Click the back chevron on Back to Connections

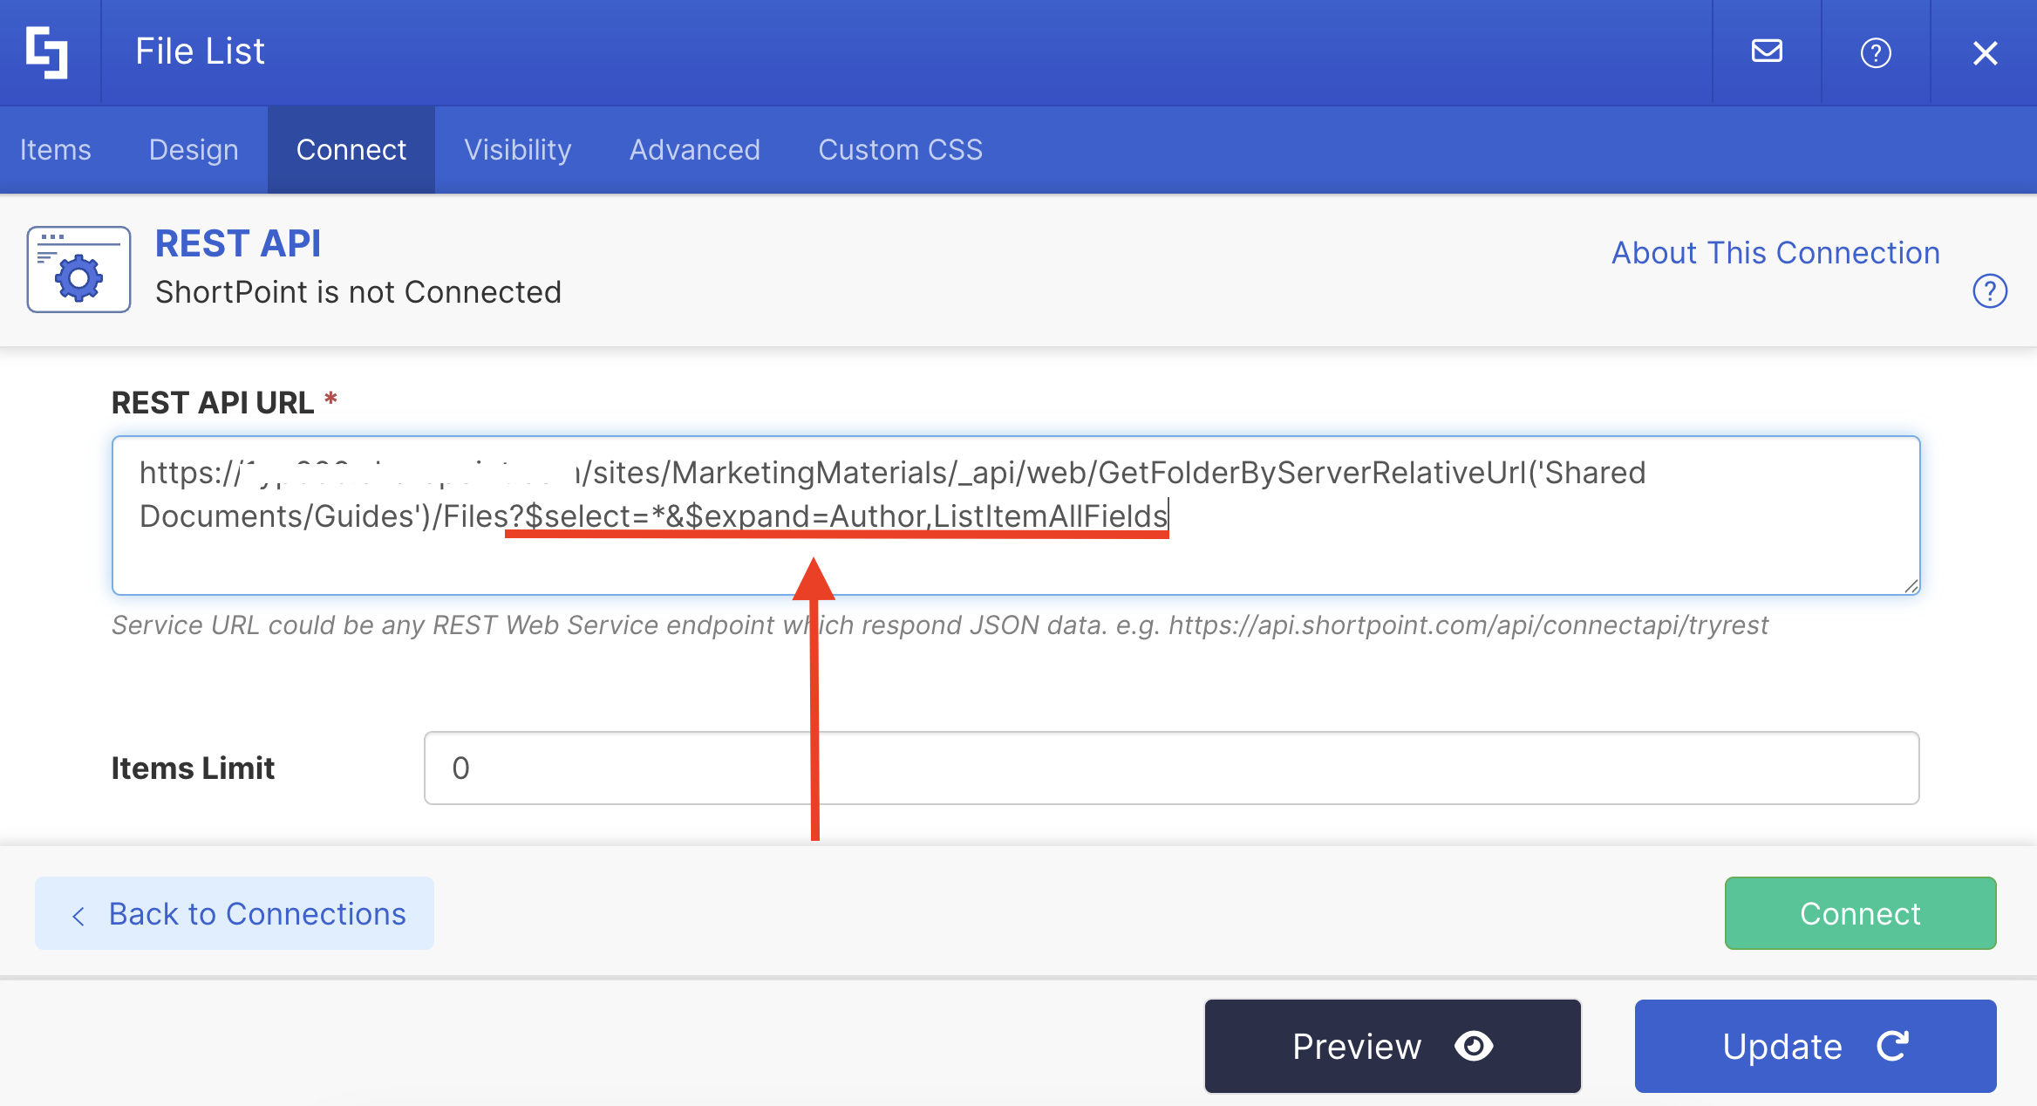pyautogui.click(x=78, y=915)
